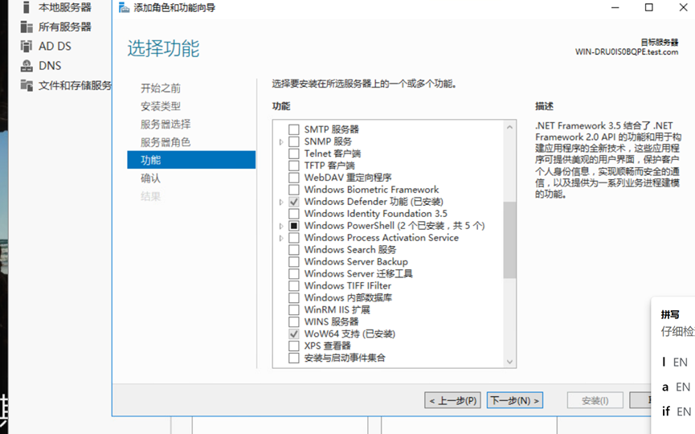The width and height of the screenshot is (695, 434).
Task: Click the features list scrollbar thumb
Action: click(x=509, y=240)
